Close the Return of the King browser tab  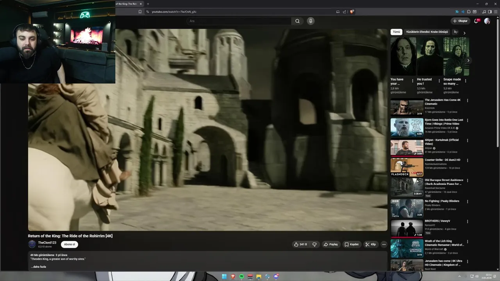tap(141, 4)
